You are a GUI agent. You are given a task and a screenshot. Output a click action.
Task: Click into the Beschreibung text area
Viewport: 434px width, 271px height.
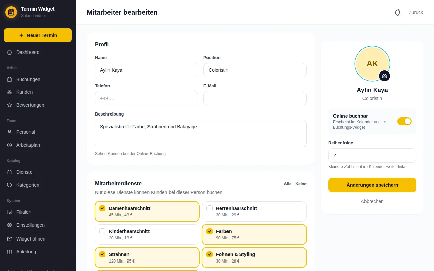pos(201,133)
